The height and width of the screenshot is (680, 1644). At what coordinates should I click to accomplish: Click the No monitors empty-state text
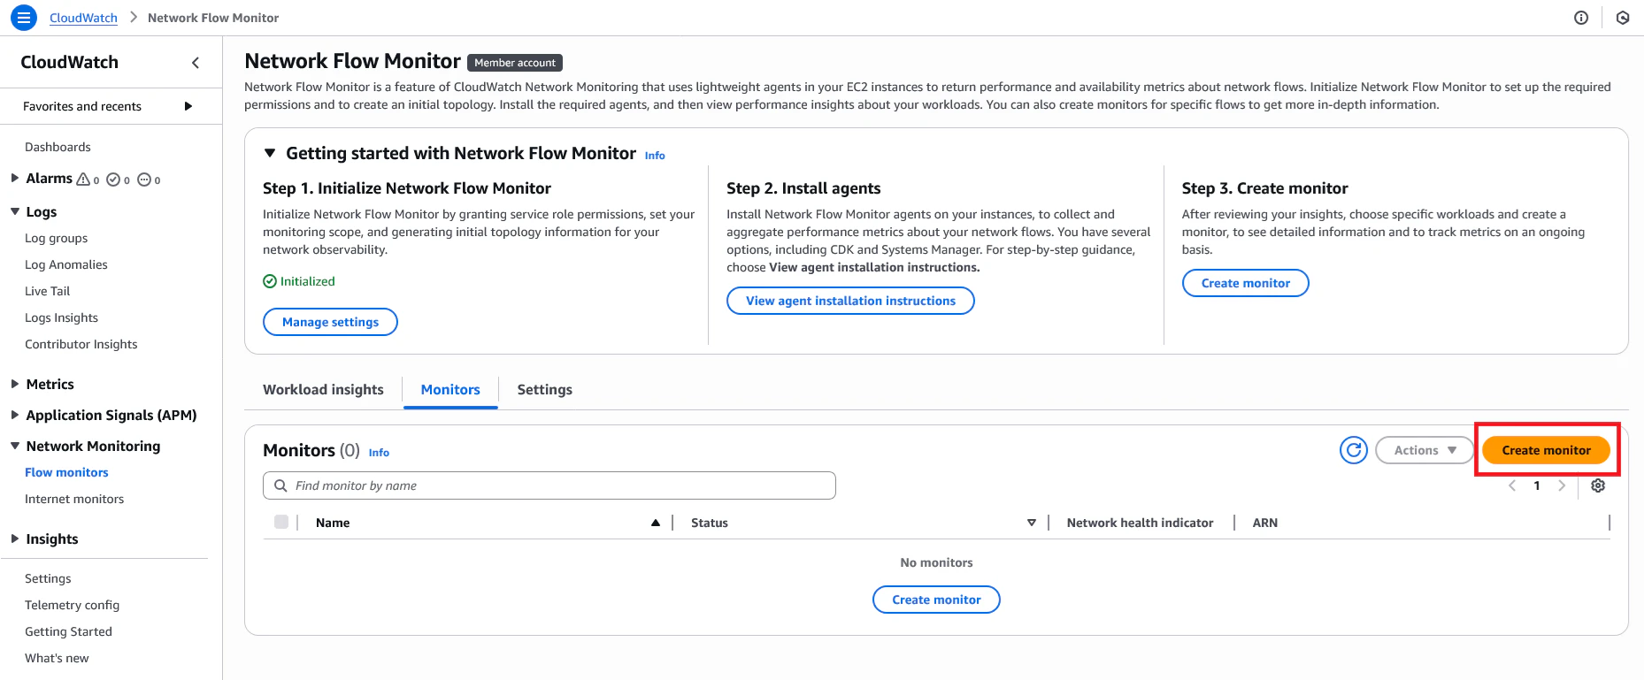click(x=936, y=562)
